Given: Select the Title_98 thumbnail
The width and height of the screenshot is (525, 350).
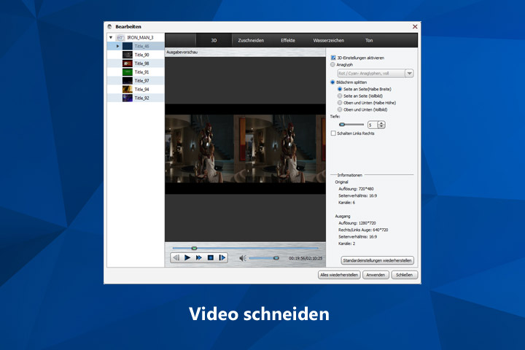Looking at the screenshot, I should tap(128, 63).
